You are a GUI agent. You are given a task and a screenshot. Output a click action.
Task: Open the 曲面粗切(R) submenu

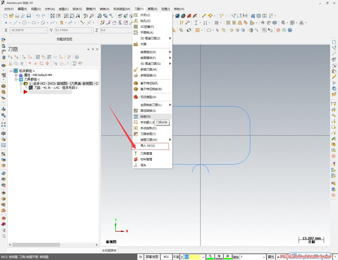(152, 52)
